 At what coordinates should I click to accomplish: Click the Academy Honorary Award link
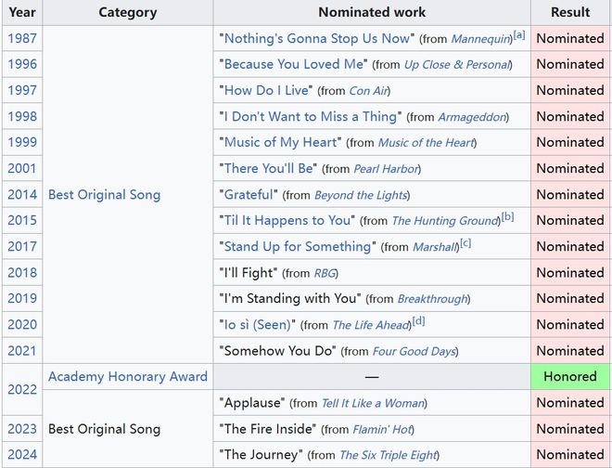tap(128, 377)
